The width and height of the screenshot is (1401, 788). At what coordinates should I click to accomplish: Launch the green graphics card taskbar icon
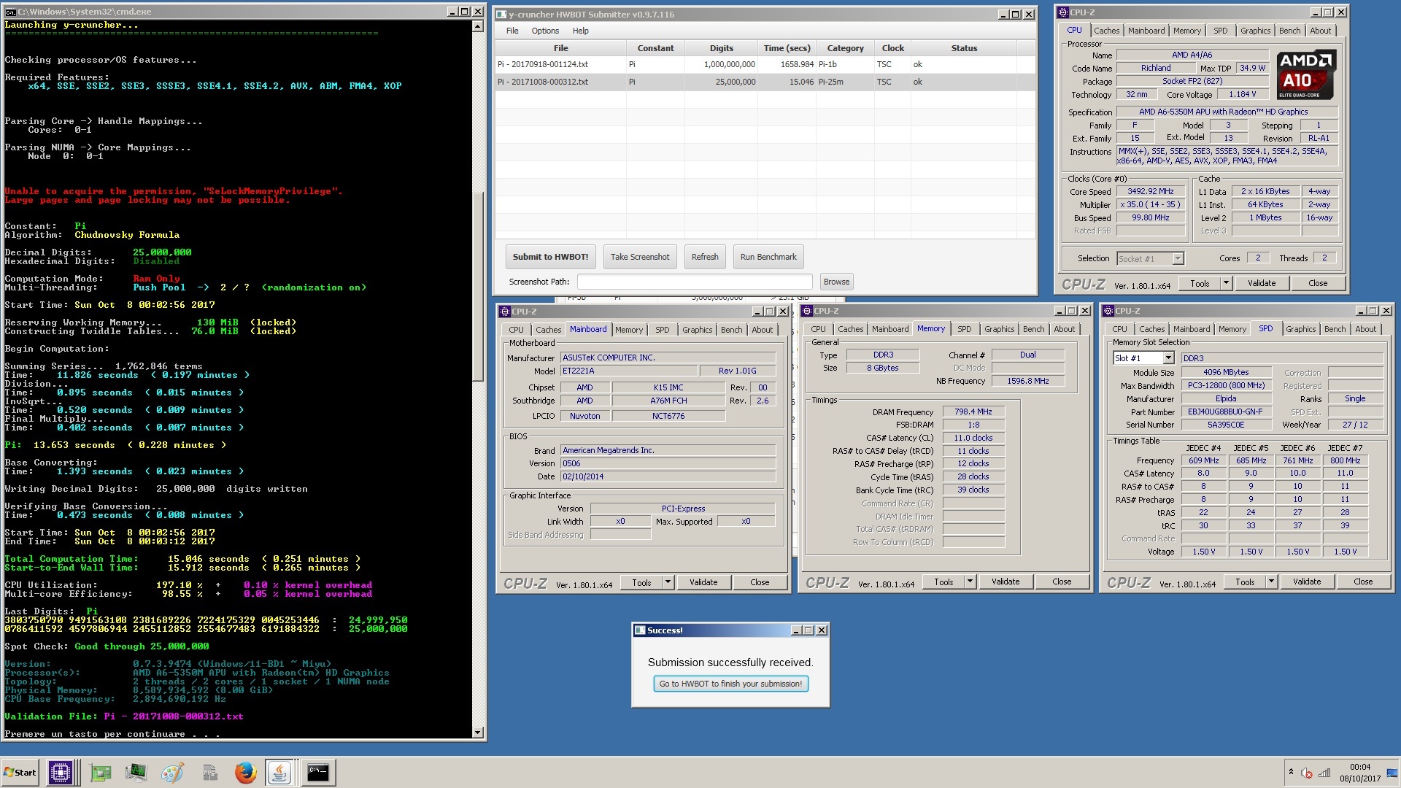101,773
